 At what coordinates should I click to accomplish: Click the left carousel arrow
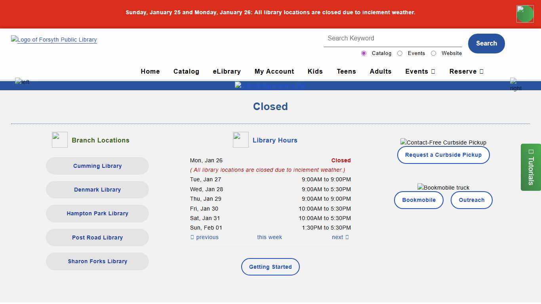(x=22, y=82)
